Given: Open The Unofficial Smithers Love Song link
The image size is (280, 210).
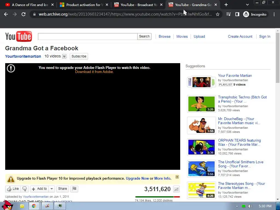Looking at the screenshot, I should (x=241, y=164).
